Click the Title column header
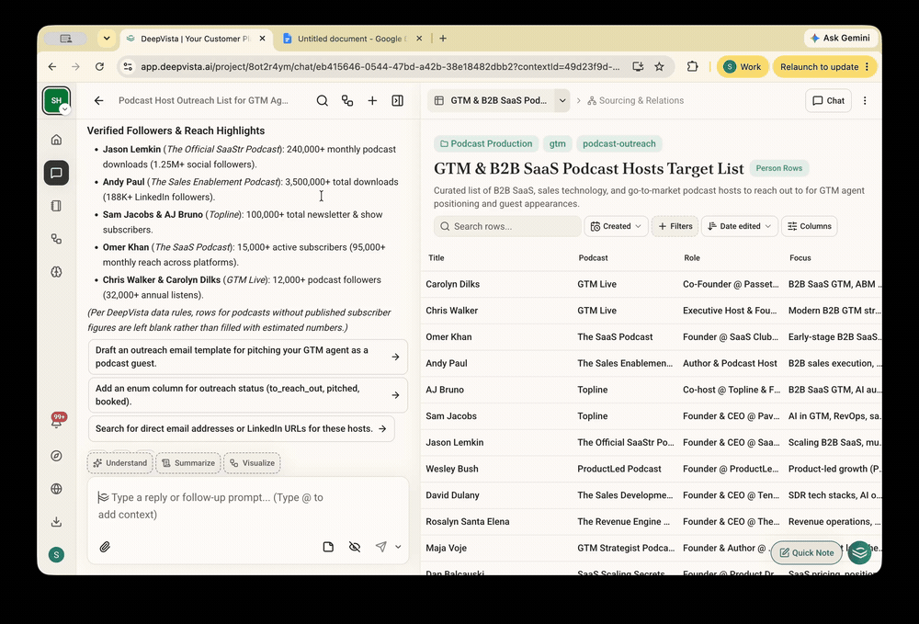 pyautogui.click(x=436, y=258)
